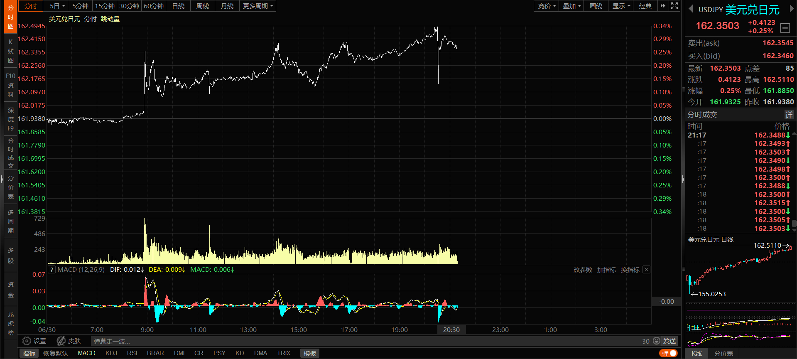The width and height of the screenshot is (797, 359).
Task: Switch to 周线 period
Action: [203, 6]
